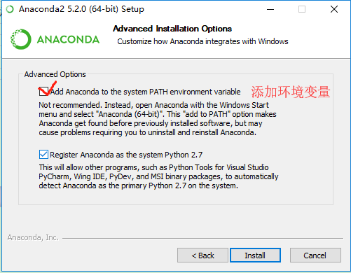This screenshot has height=273, width=351.
Task: Click the 'Advanced Options' group label
Action: point(55,74)
